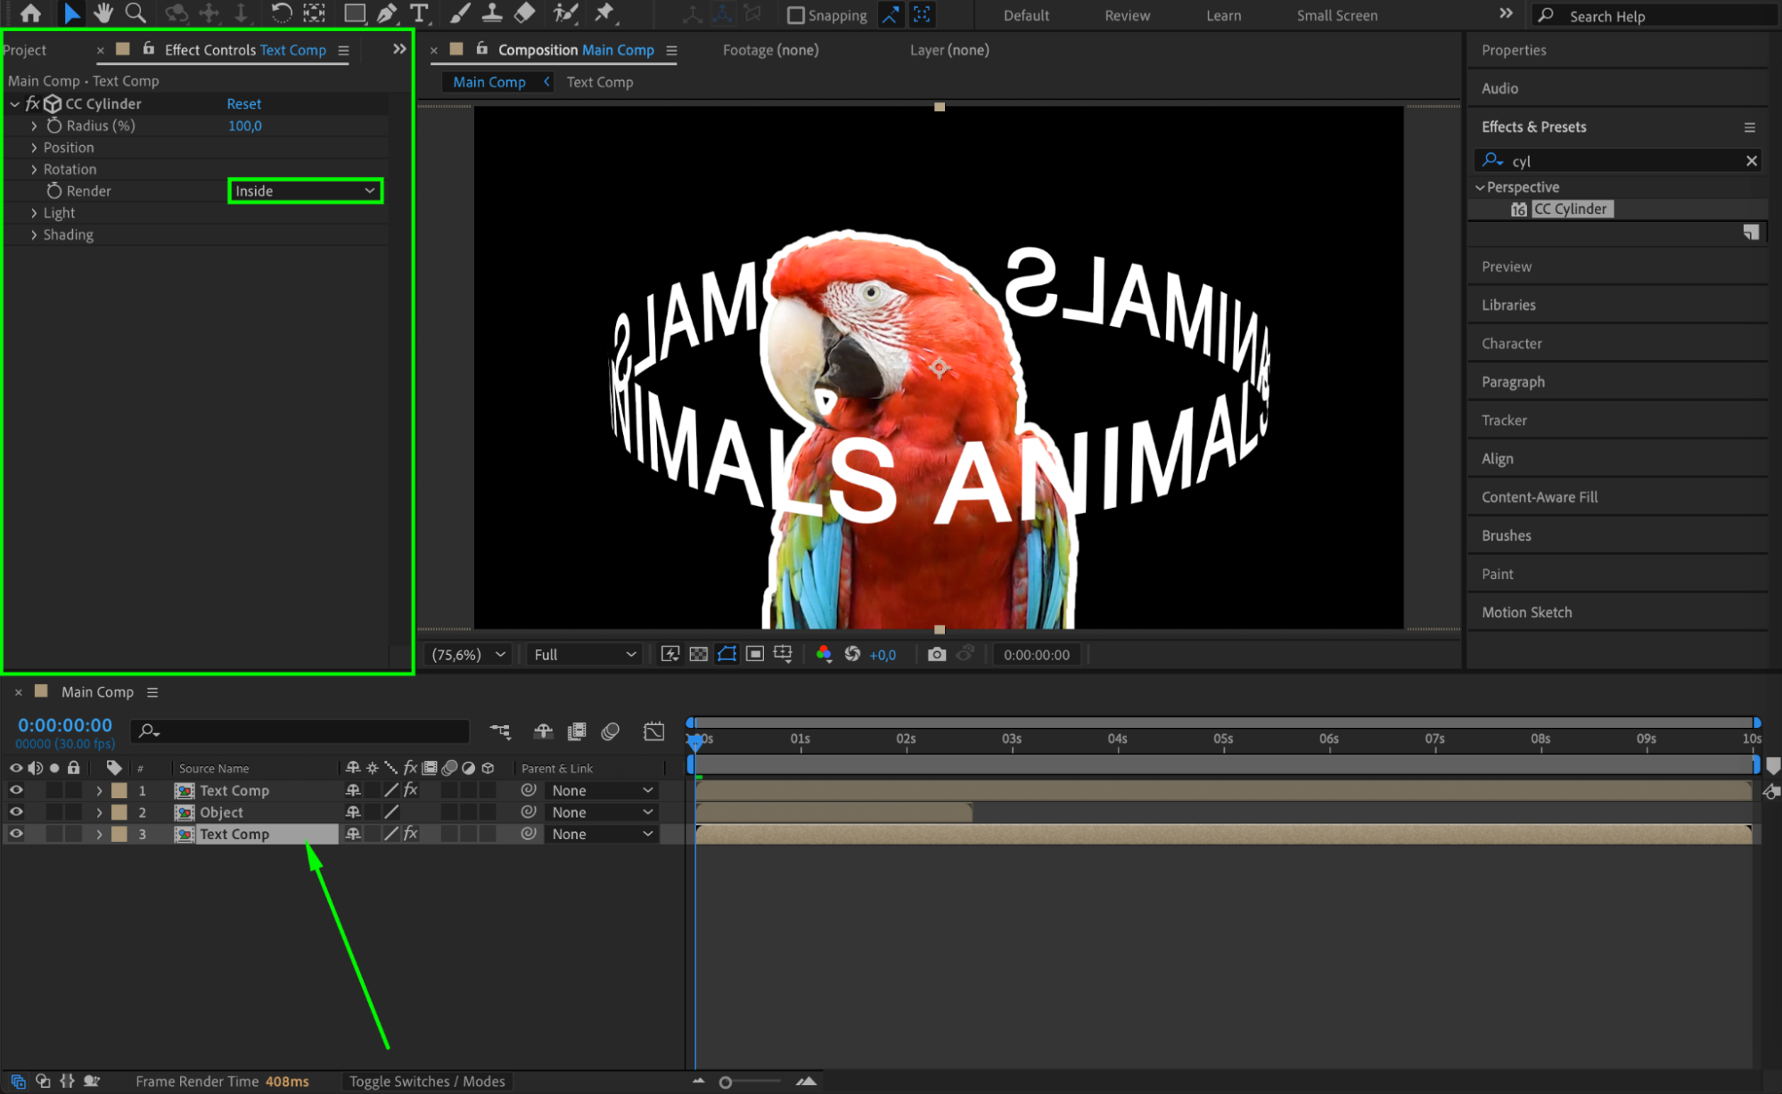Click the snapshot camera icon
Image resolution: width=1782 pixels, height=1094 pixels.
click(x=936, y=655)
